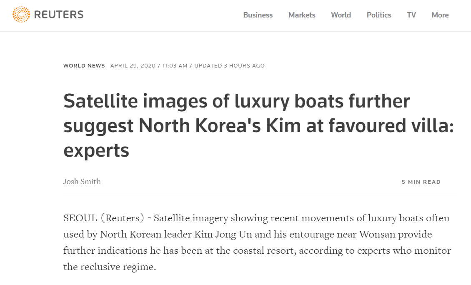Viewport: 471px width, 285px height.
Task: Go to the Markets section
Action: [x=302, y=15]
